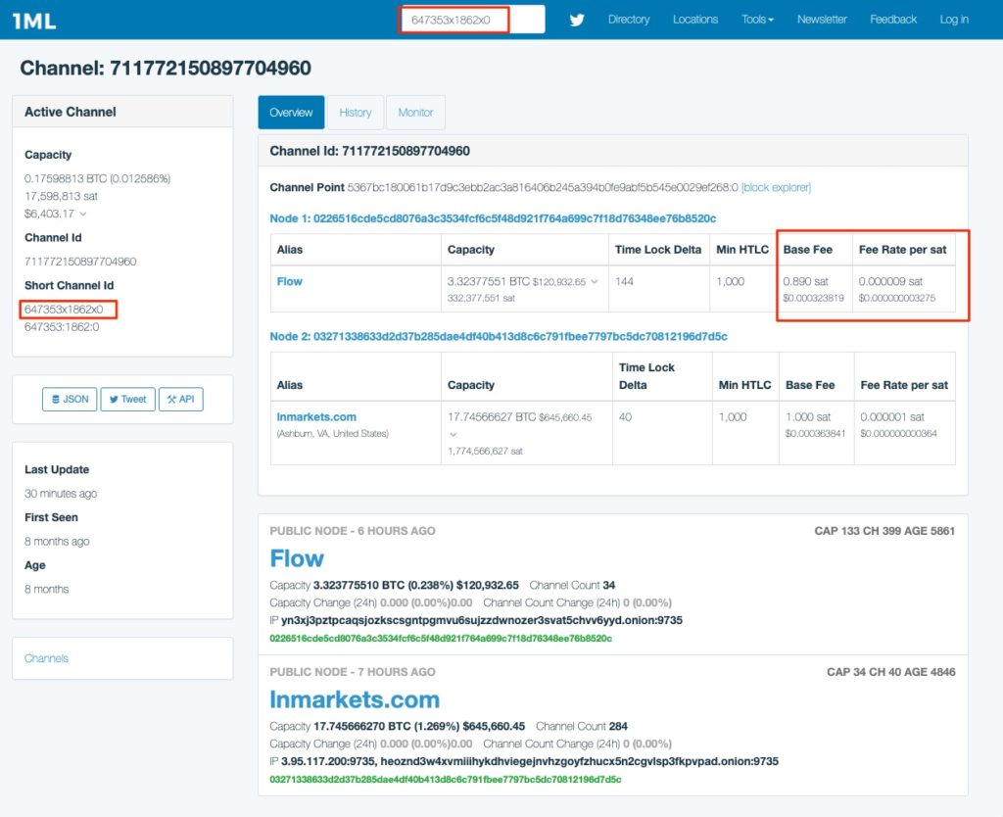The width and height of the screenshot is (1003, 817).
Task: Expand the $6,403.17 currency dropdown arrow
Action: pos(83,215)
